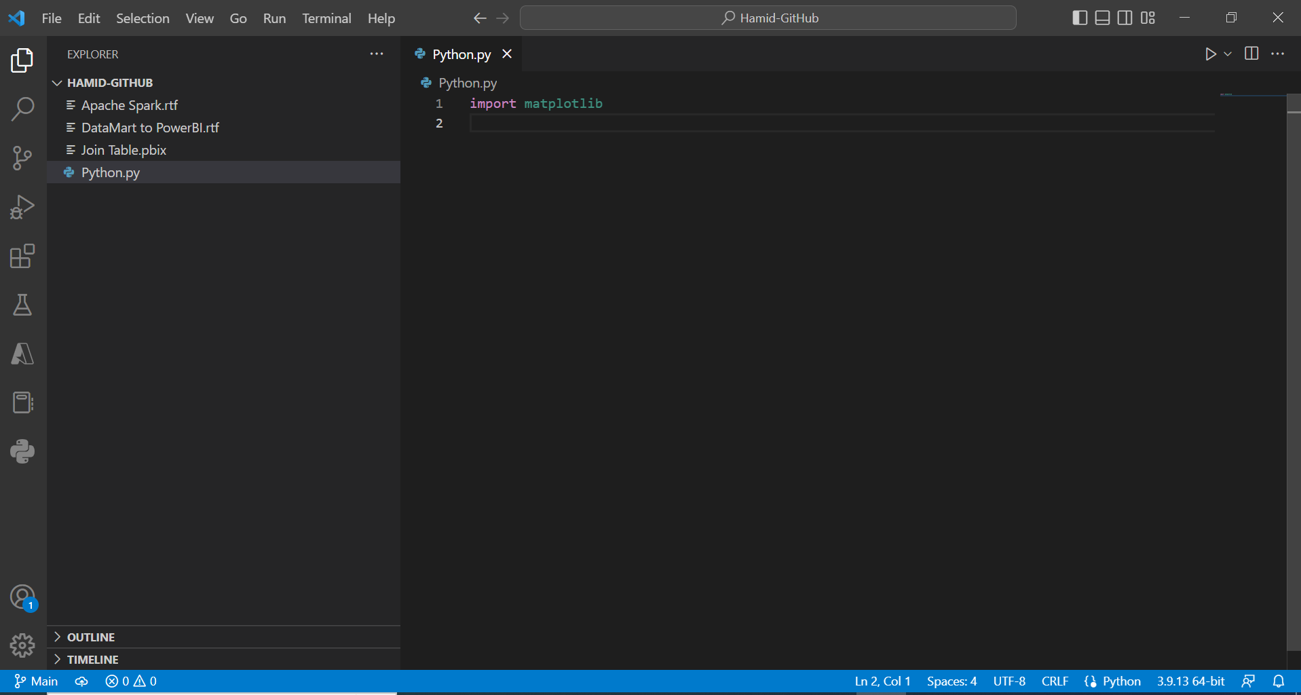Screen dimensions: 1301x695
Task: Click the minimap preview
Action: pos(1252,96)
